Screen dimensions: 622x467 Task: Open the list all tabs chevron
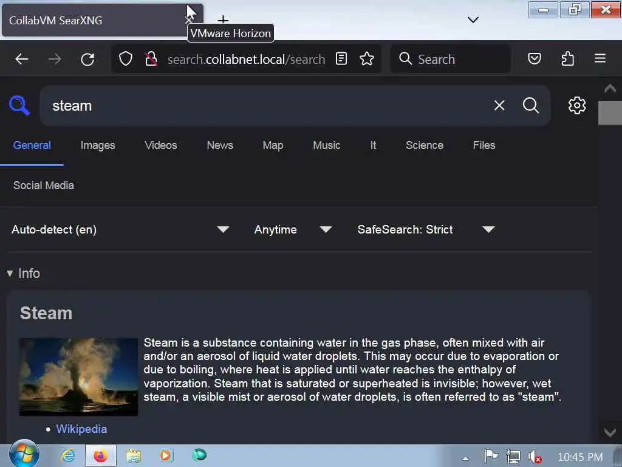tap(473, 19)
